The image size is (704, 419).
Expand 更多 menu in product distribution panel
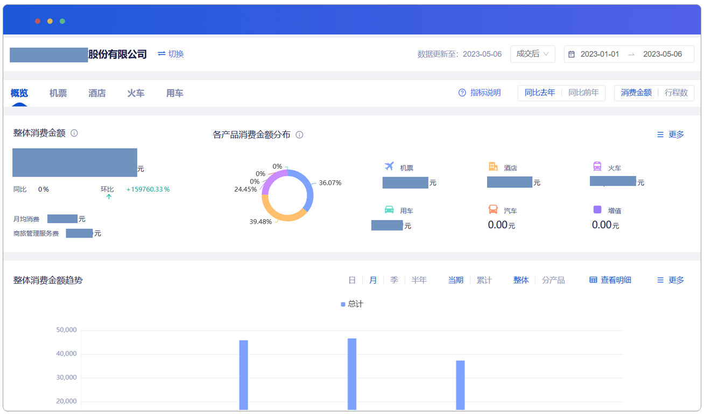(671, 135)
